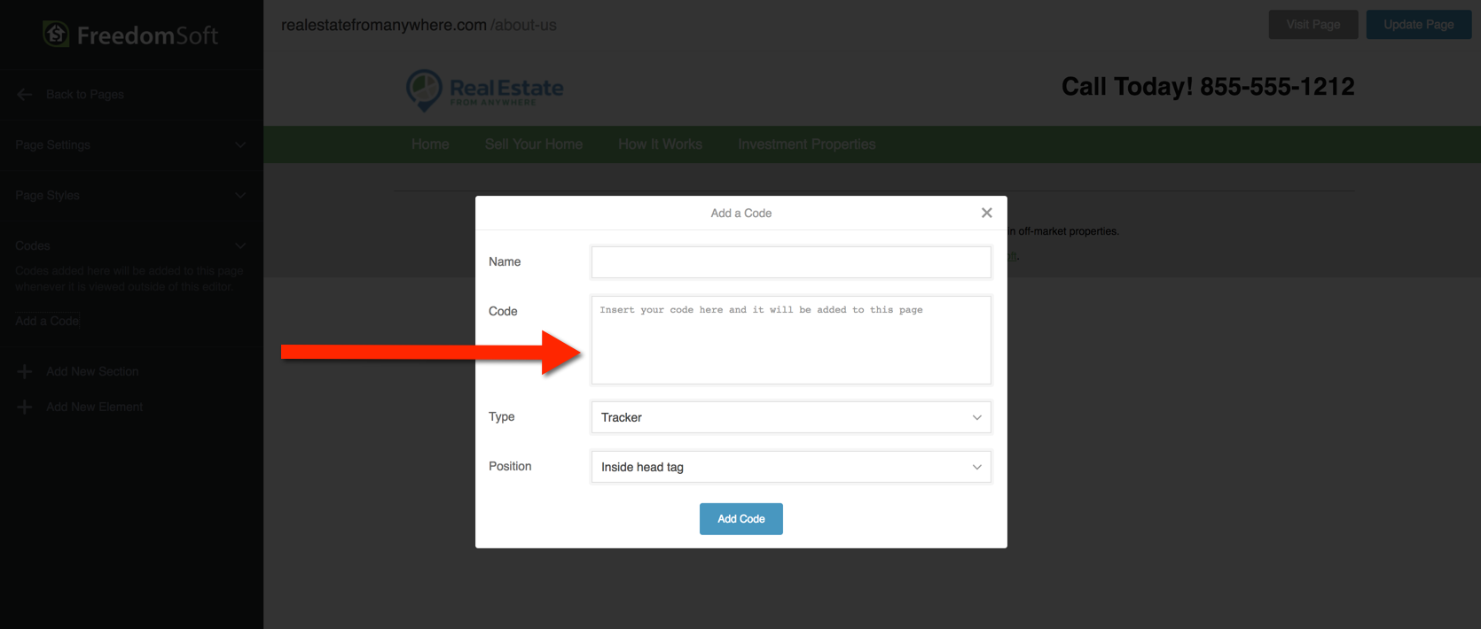Viewport: 1481px width, 629px height.
Task: Focus the Code text area
Action: click(791, 340)
